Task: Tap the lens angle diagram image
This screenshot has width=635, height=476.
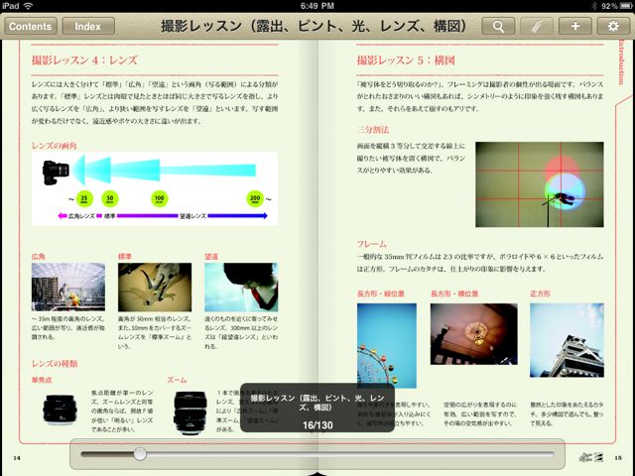Action: [x=155, y=188]
